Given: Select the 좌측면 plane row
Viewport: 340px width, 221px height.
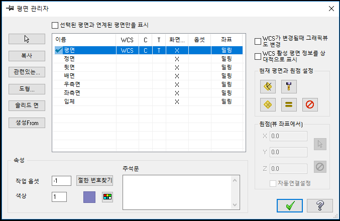Looking at the screenshot, I should pyautogui.click(x=149, y=93).
